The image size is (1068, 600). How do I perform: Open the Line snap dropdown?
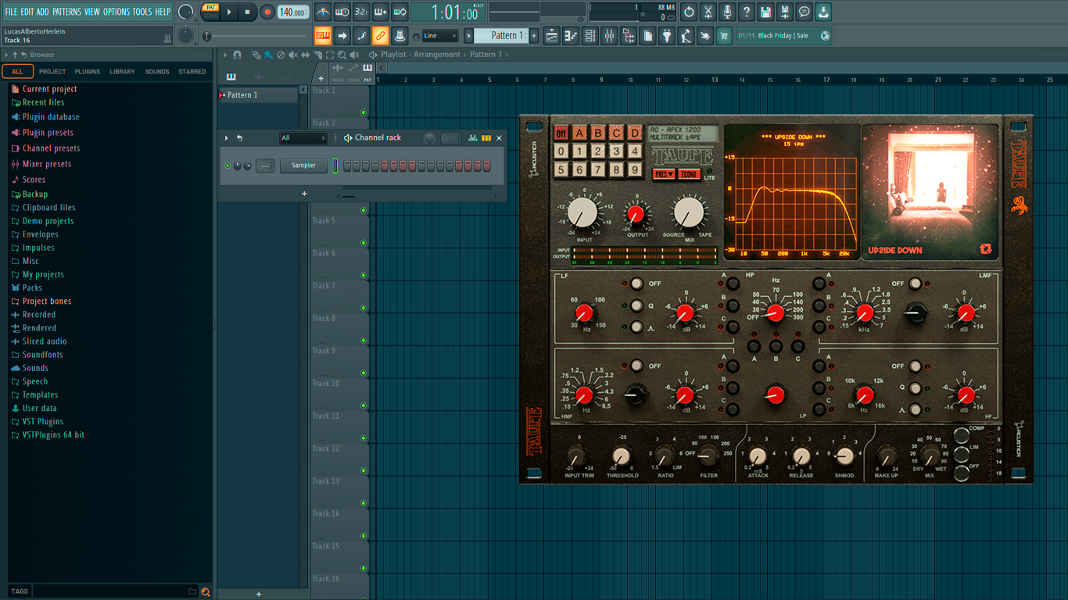pos(439,35)
